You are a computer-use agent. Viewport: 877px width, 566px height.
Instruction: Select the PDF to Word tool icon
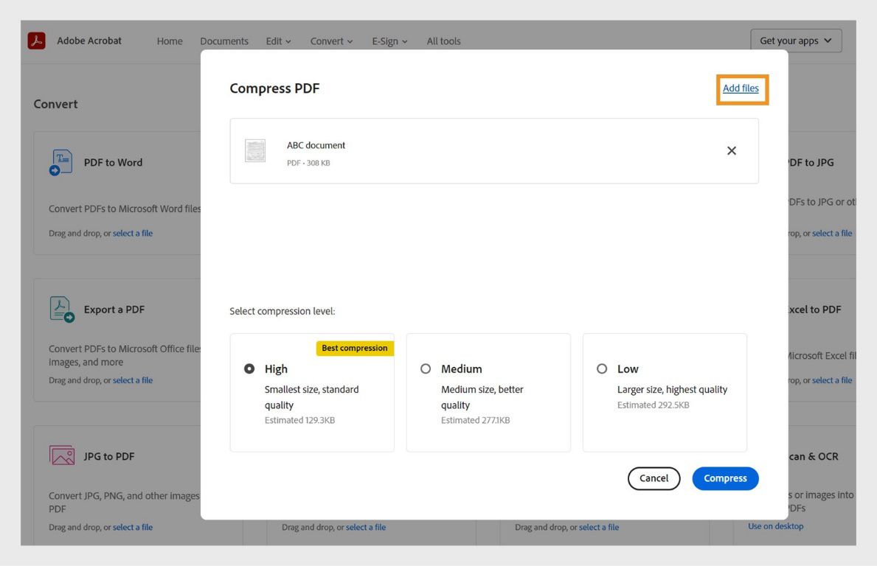click(60, 161)
